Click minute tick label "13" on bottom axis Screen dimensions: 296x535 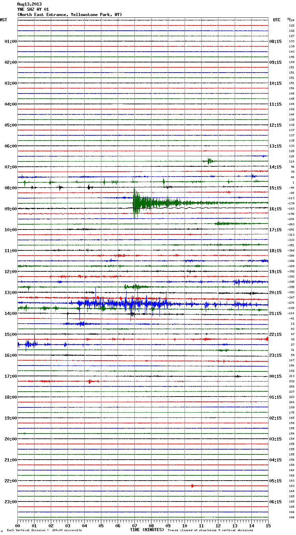235,526
